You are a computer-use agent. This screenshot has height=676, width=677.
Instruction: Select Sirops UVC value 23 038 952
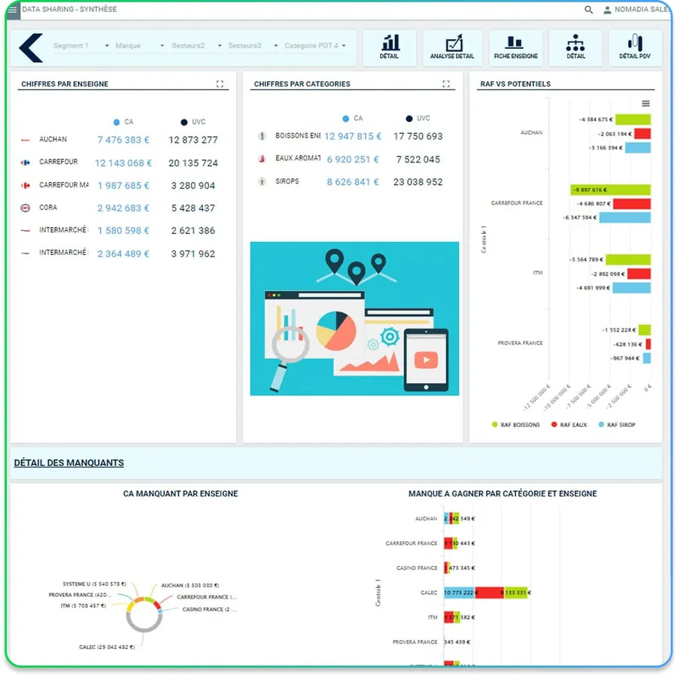click(x=417, y=182)
